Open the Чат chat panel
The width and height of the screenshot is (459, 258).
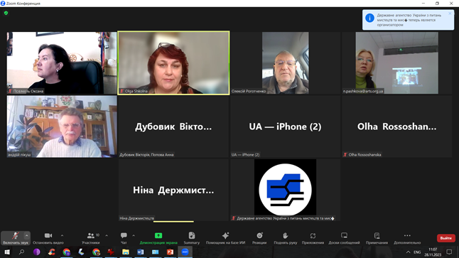coord(124,238)
